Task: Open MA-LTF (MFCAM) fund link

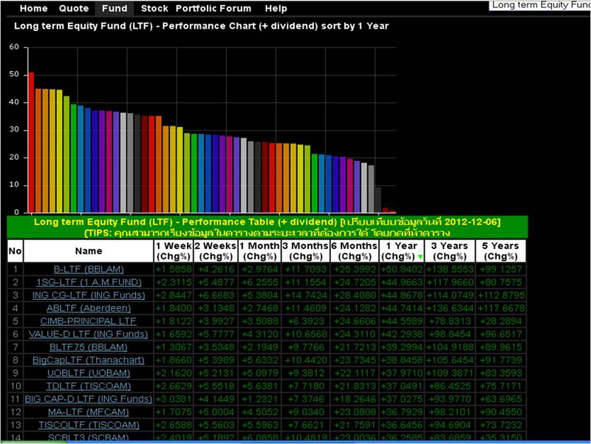Action: [89, 412]
